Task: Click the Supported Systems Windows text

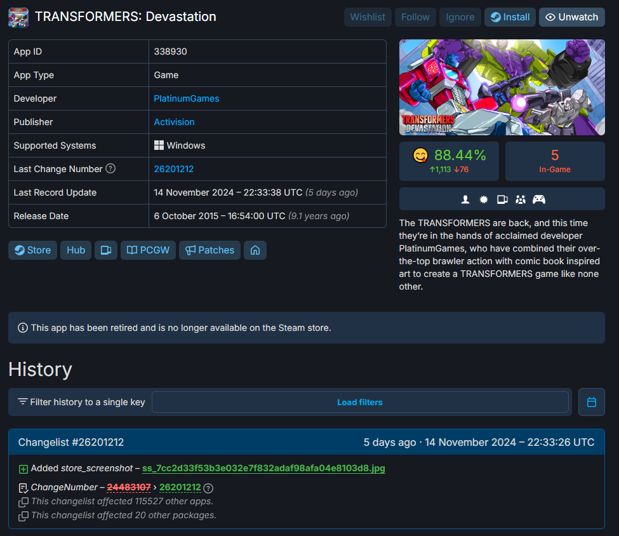Action: (186, 145)
